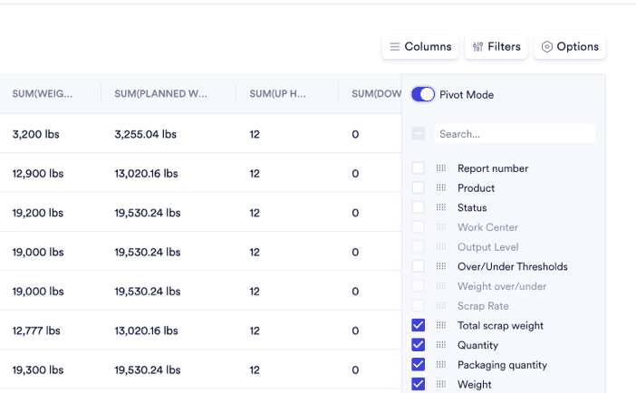Enable the Over/Under Thresholds checkbox
Viewport: 636px width, 393px height.
(418, 267)
